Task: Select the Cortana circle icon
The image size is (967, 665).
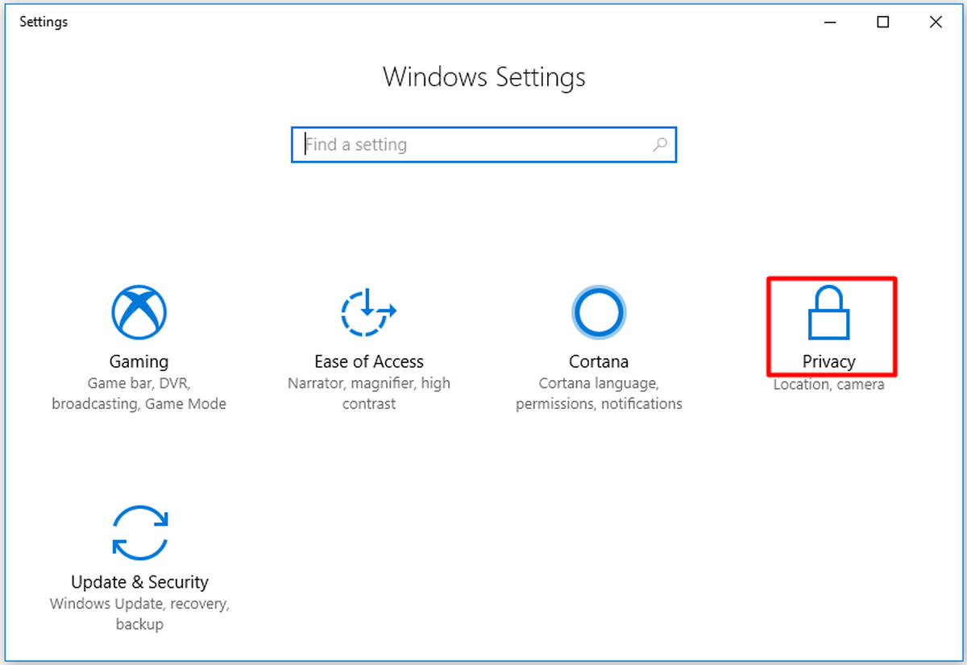Action: (598, 312)
